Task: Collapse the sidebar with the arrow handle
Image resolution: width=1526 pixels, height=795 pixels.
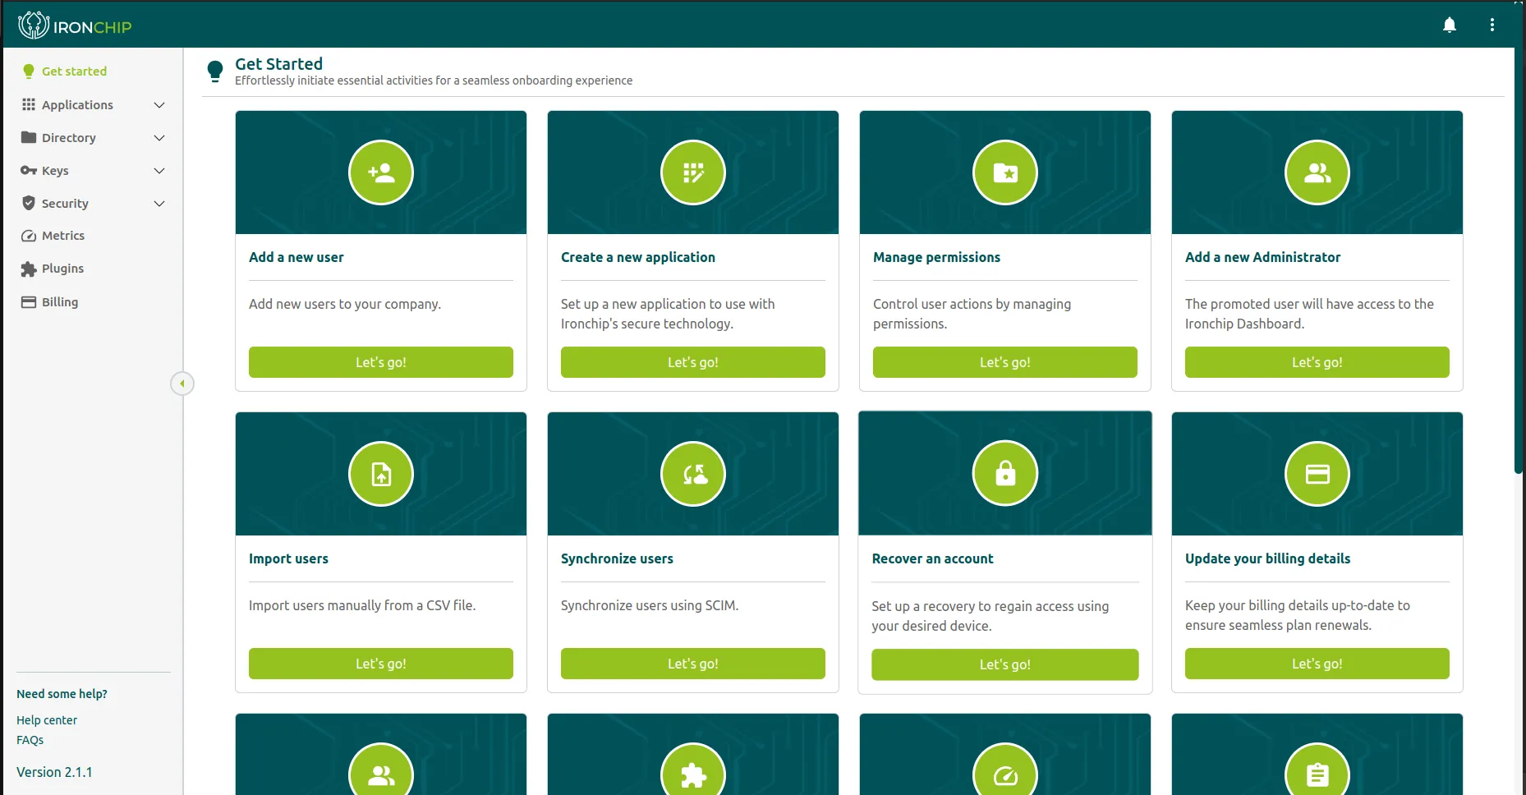Action: (x=182, y=384)
